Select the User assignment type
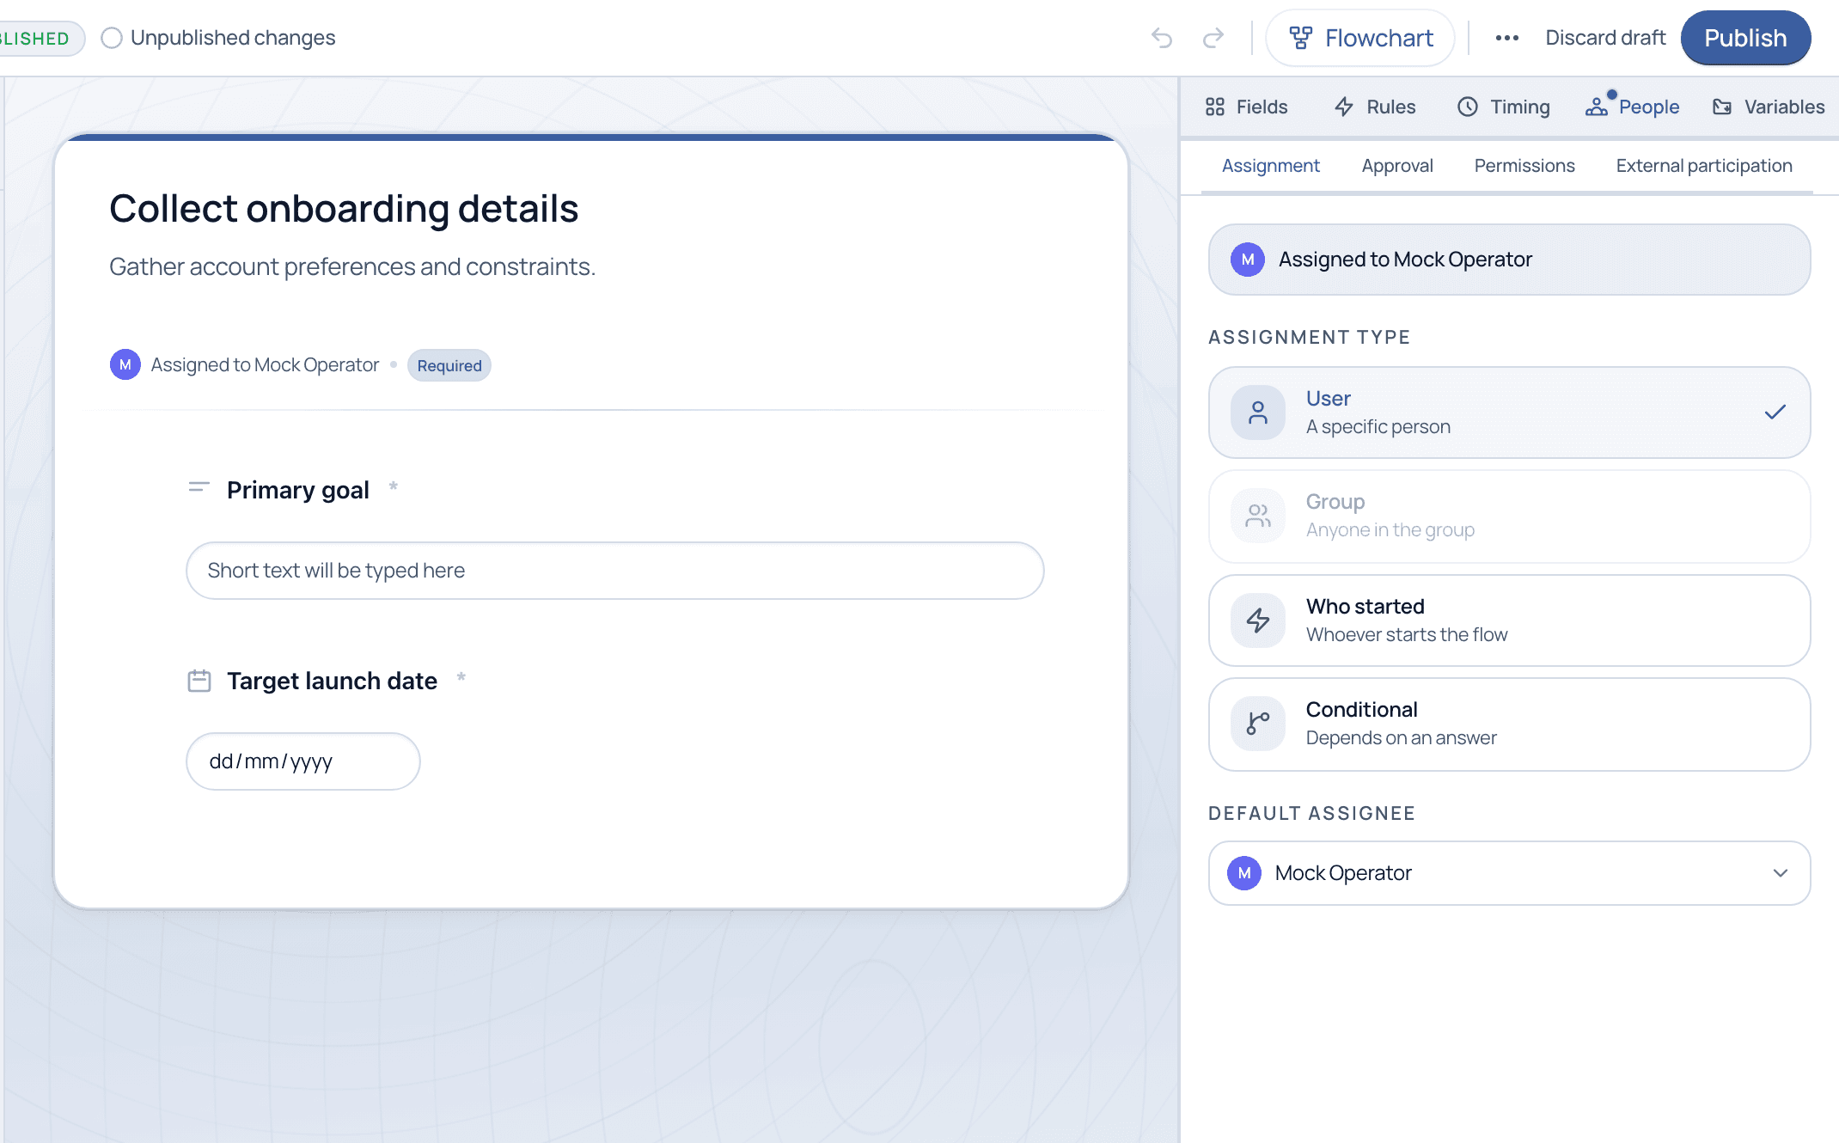 1509,413
